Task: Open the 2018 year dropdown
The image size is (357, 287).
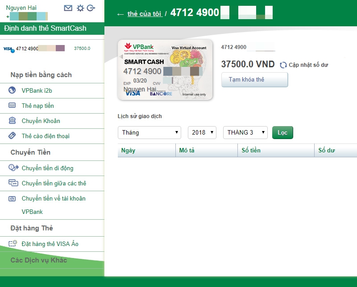Action: [202, 133]
